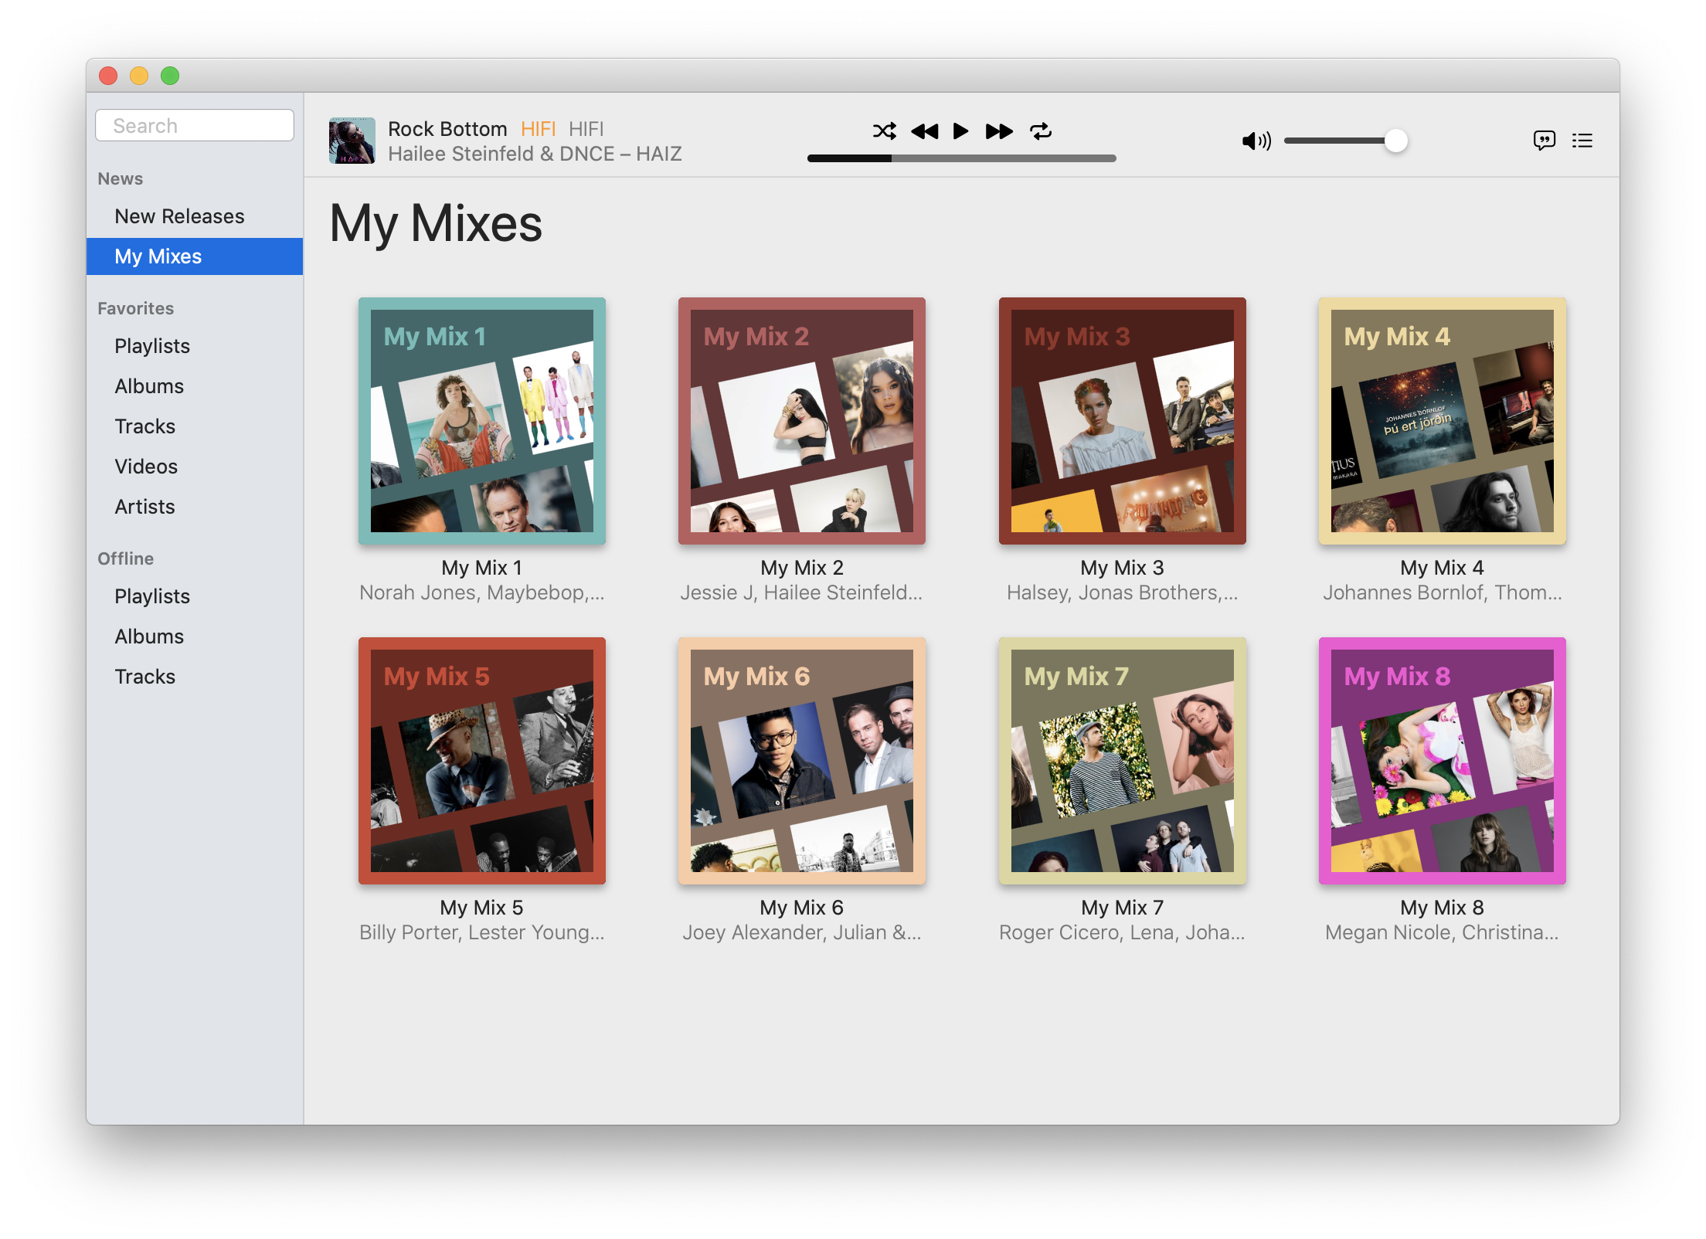
Task: Click the Rock Bottom track title
Action: (x=447, y=129)
